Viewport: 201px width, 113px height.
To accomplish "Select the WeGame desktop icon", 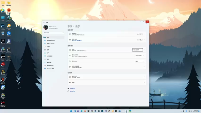I will tap(3, 73).
